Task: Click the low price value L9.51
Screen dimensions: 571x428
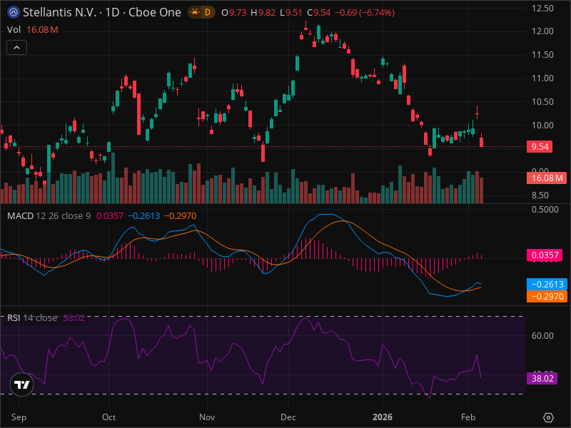Action: (291, 12)
